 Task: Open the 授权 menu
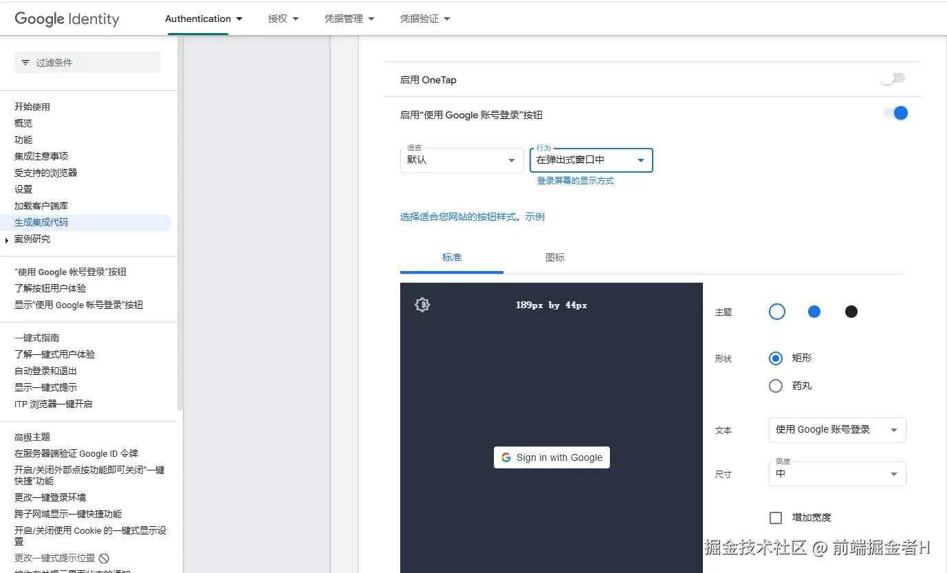283,19
